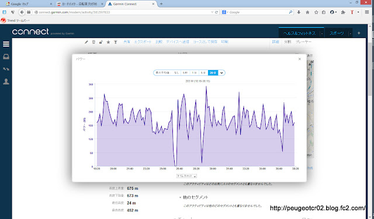Viewport: 374px width, 219px height.
Task: Click the pencil edit icon
Action: 86,42
